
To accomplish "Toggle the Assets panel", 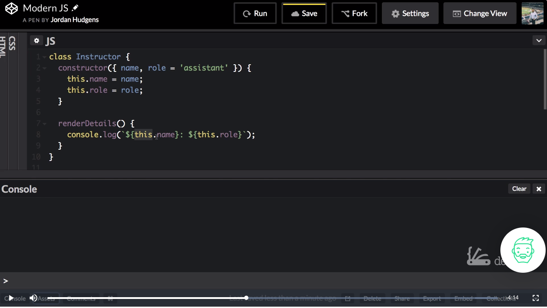I will pos(46,298).
